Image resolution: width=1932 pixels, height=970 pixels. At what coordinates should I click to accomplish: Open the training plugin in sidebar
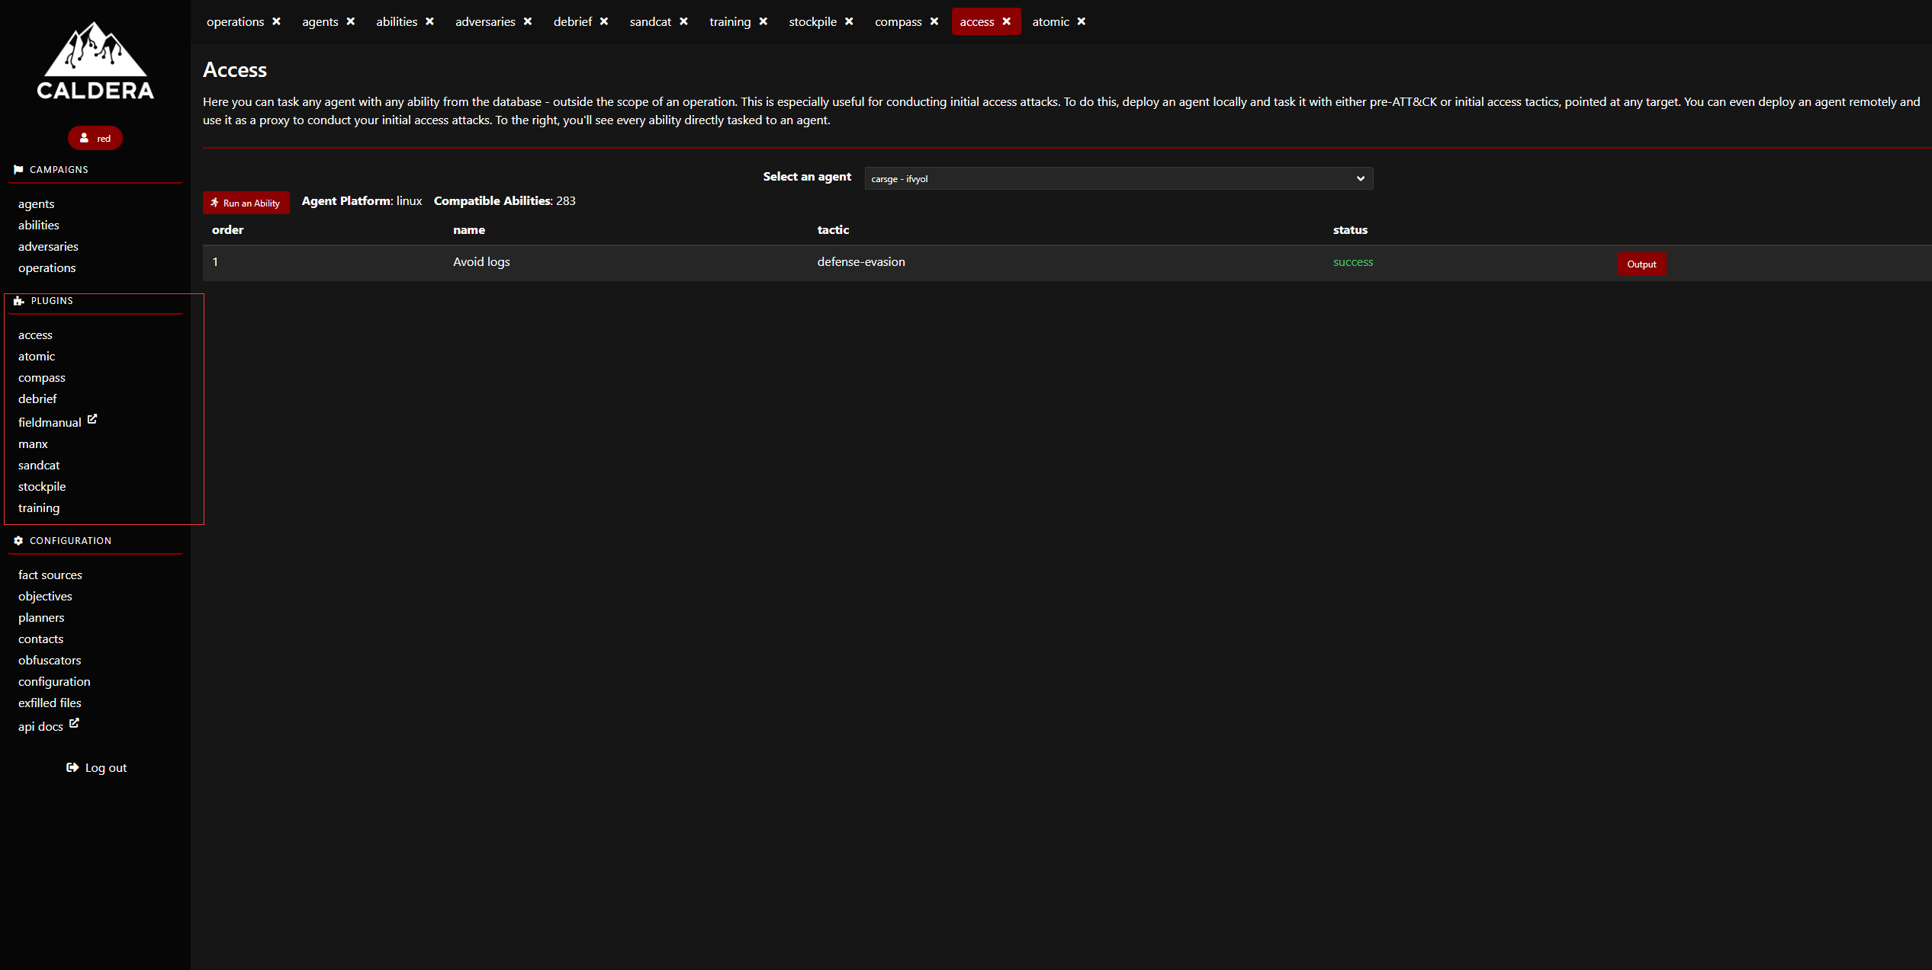click(39, 507)
